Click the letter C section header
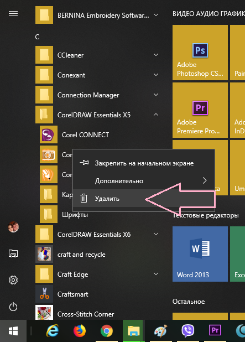Image resolution: width=245 pixels, height=342 pixels. coord(37,37)
